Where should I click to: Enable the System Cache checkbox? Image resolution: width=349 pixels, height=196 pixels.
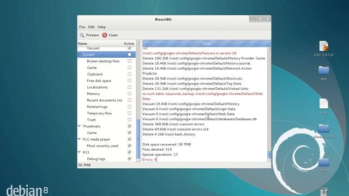point(129,68)
